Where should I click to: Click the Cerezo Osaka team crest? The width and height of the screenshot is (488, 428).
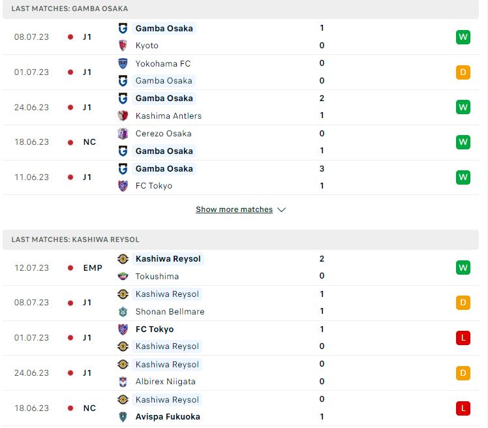(x=123, y=133)
